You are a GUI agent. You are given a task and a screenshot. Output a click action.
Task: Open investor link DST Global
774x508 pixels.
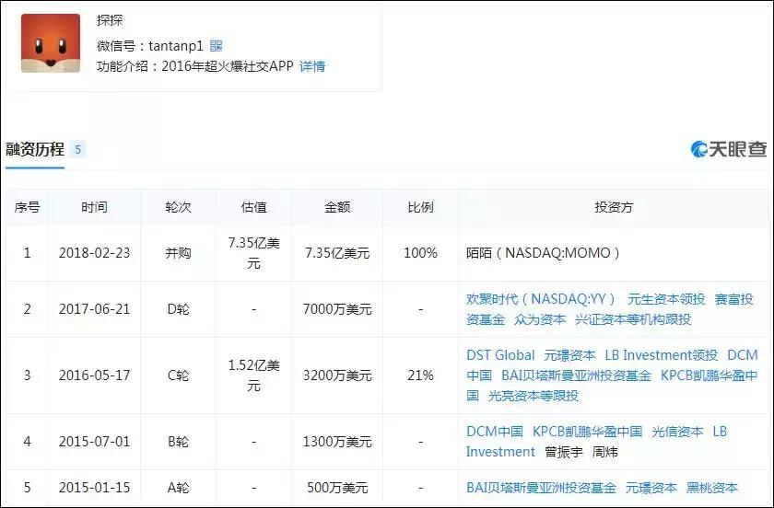500,355
